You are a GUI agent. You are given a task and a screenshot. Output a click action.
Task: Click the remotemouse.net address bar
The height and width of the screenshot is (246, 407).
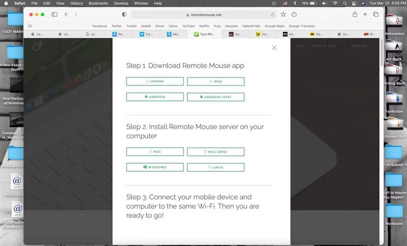pos(204,15)
